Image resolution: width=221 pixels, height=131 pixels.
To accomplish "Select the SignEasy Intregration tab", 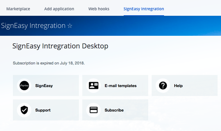I will [x=144, y=9].
